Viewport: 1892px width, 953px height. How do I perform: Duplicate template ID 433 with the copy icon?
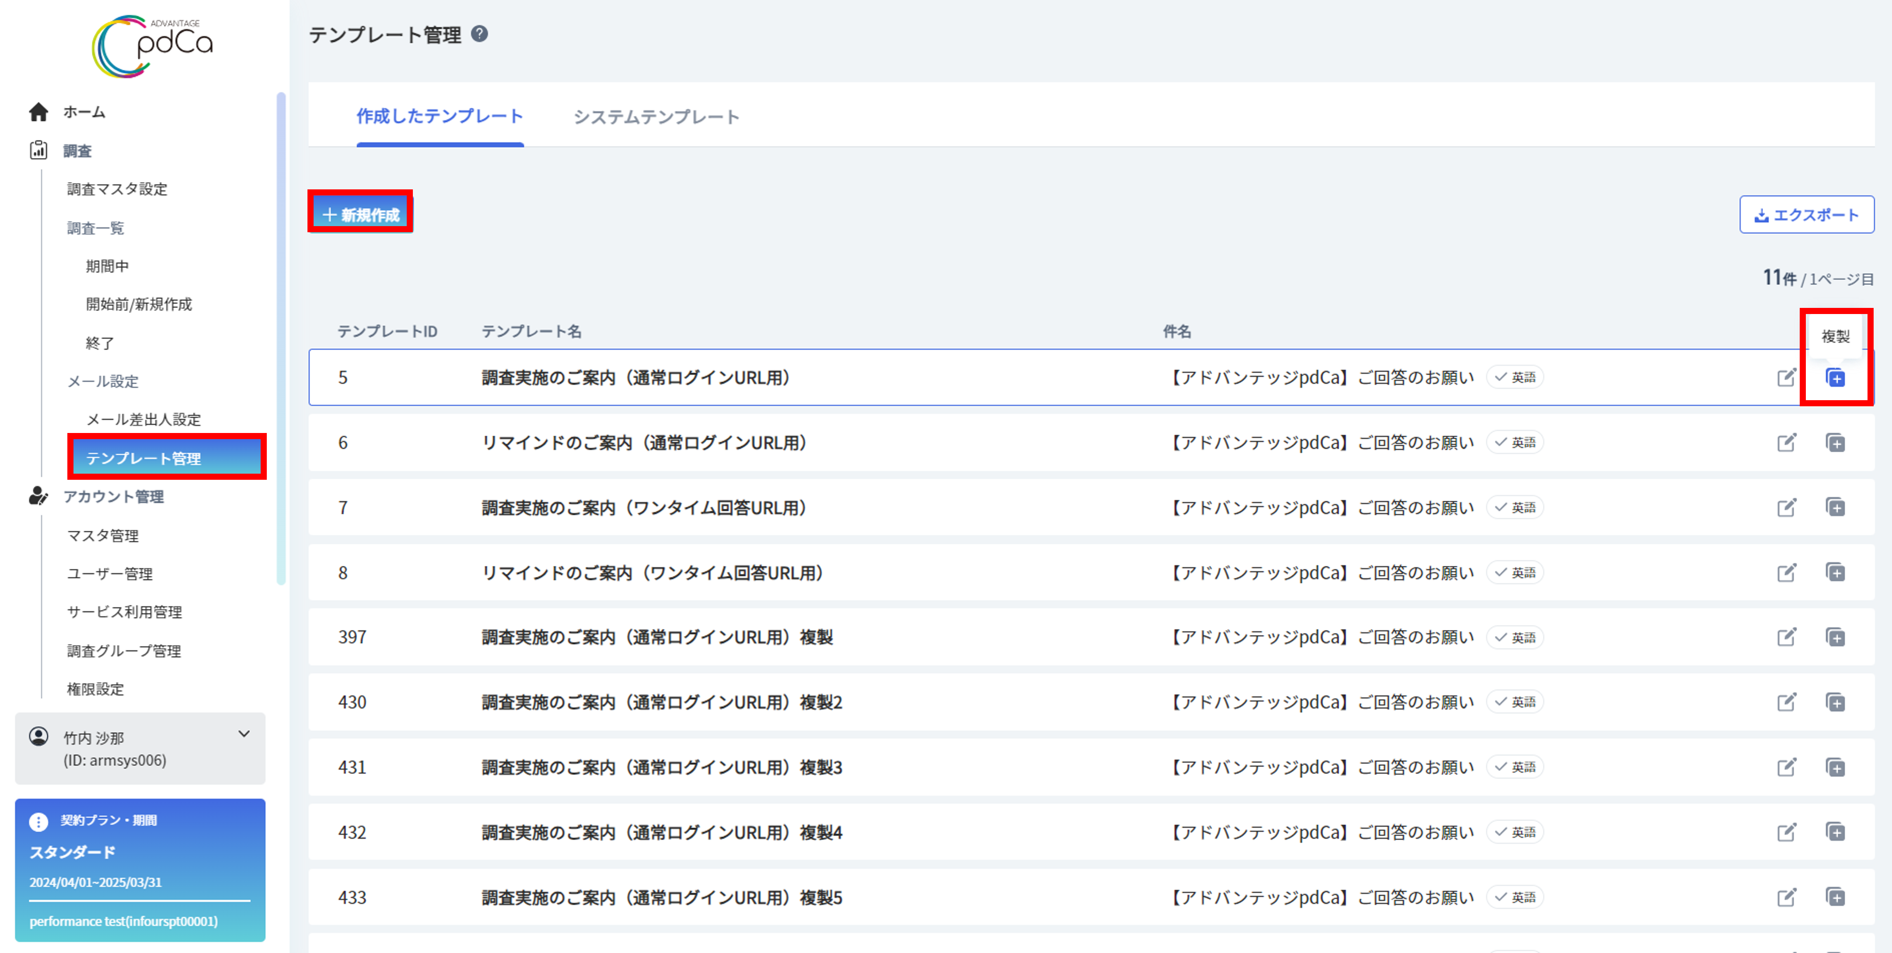click(x=1836, y=897)
